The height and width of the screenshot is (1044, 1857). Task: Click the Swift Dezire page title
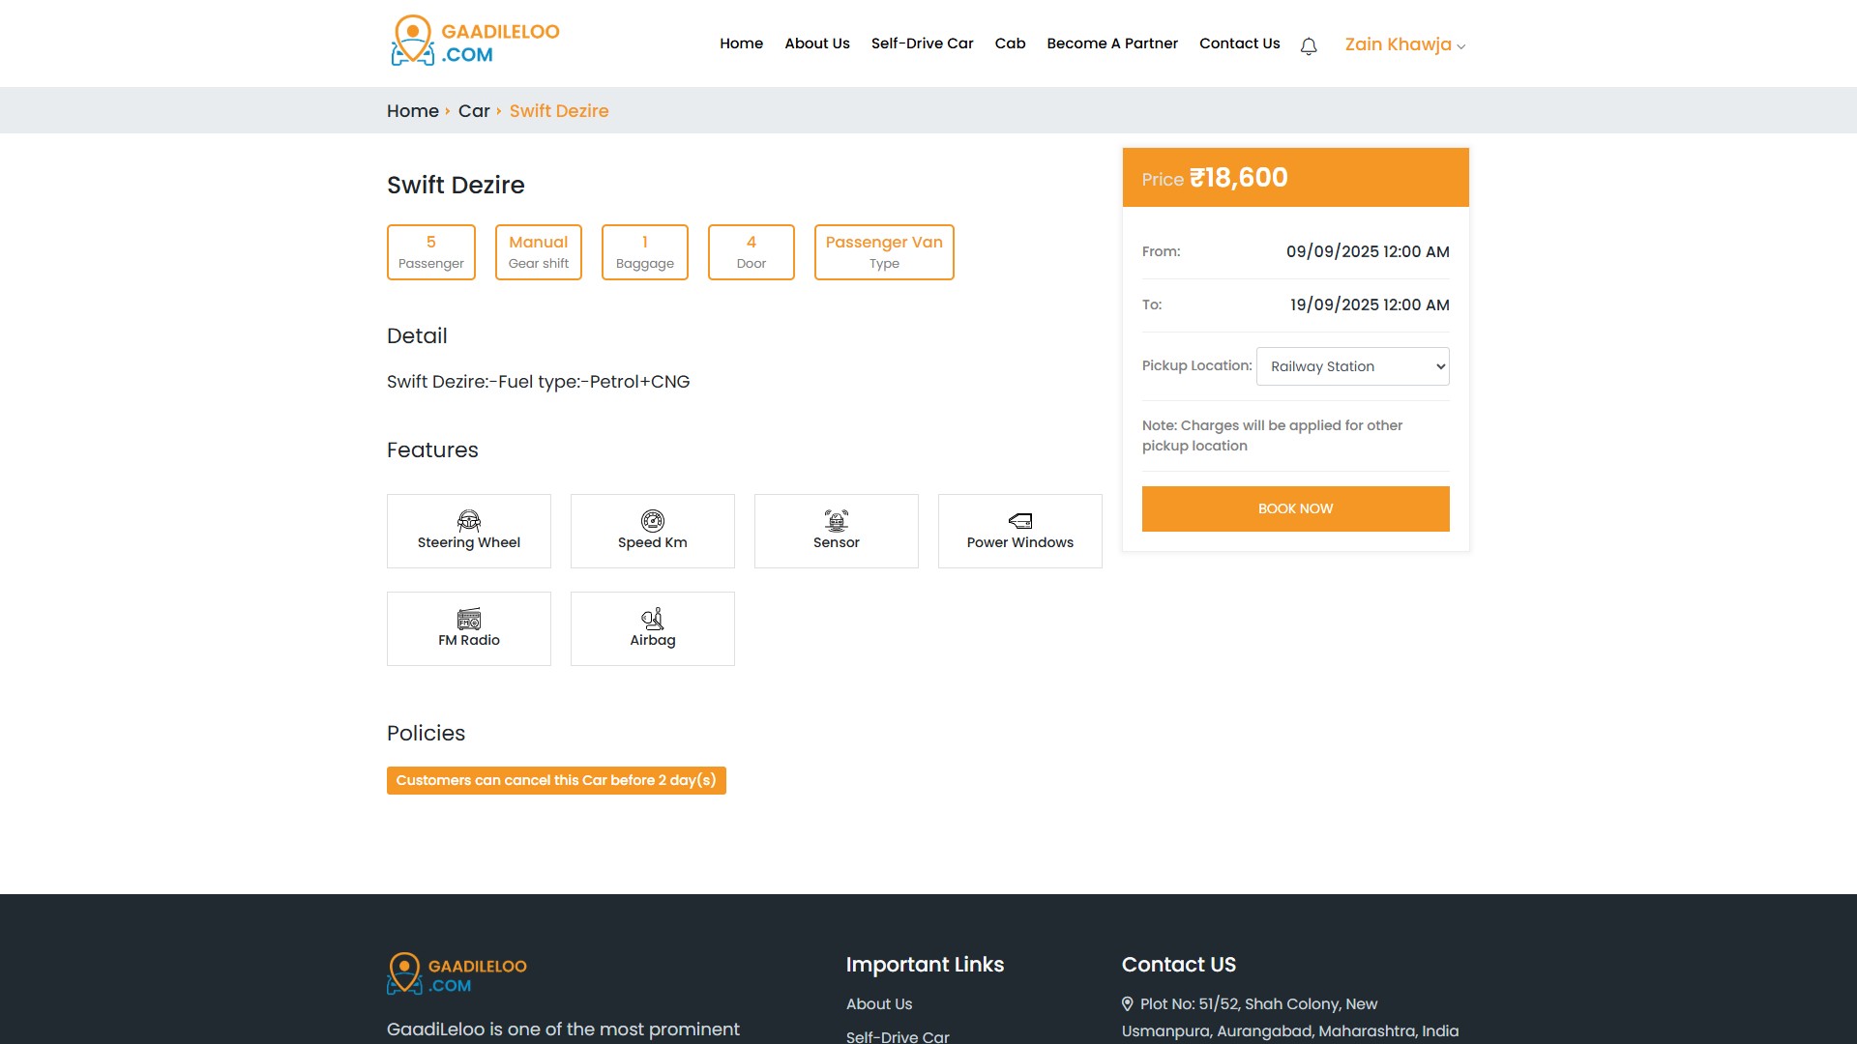tap(456, 185)
